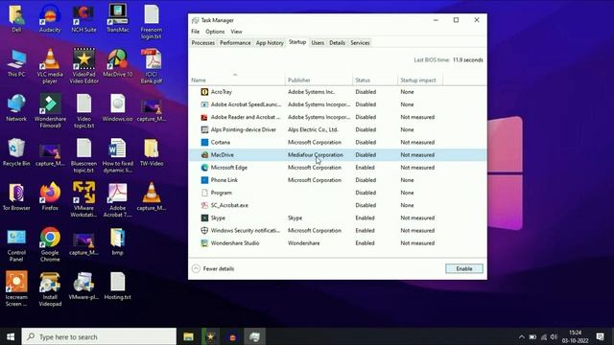Click the Firefox desktop icon
The image size is (614, 345).
(50, 196)
